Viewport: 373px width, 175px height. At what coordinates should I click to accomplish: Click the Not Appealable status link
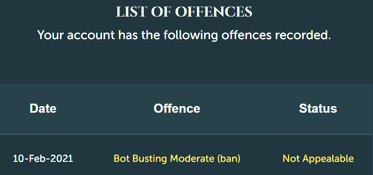[318, 158]
